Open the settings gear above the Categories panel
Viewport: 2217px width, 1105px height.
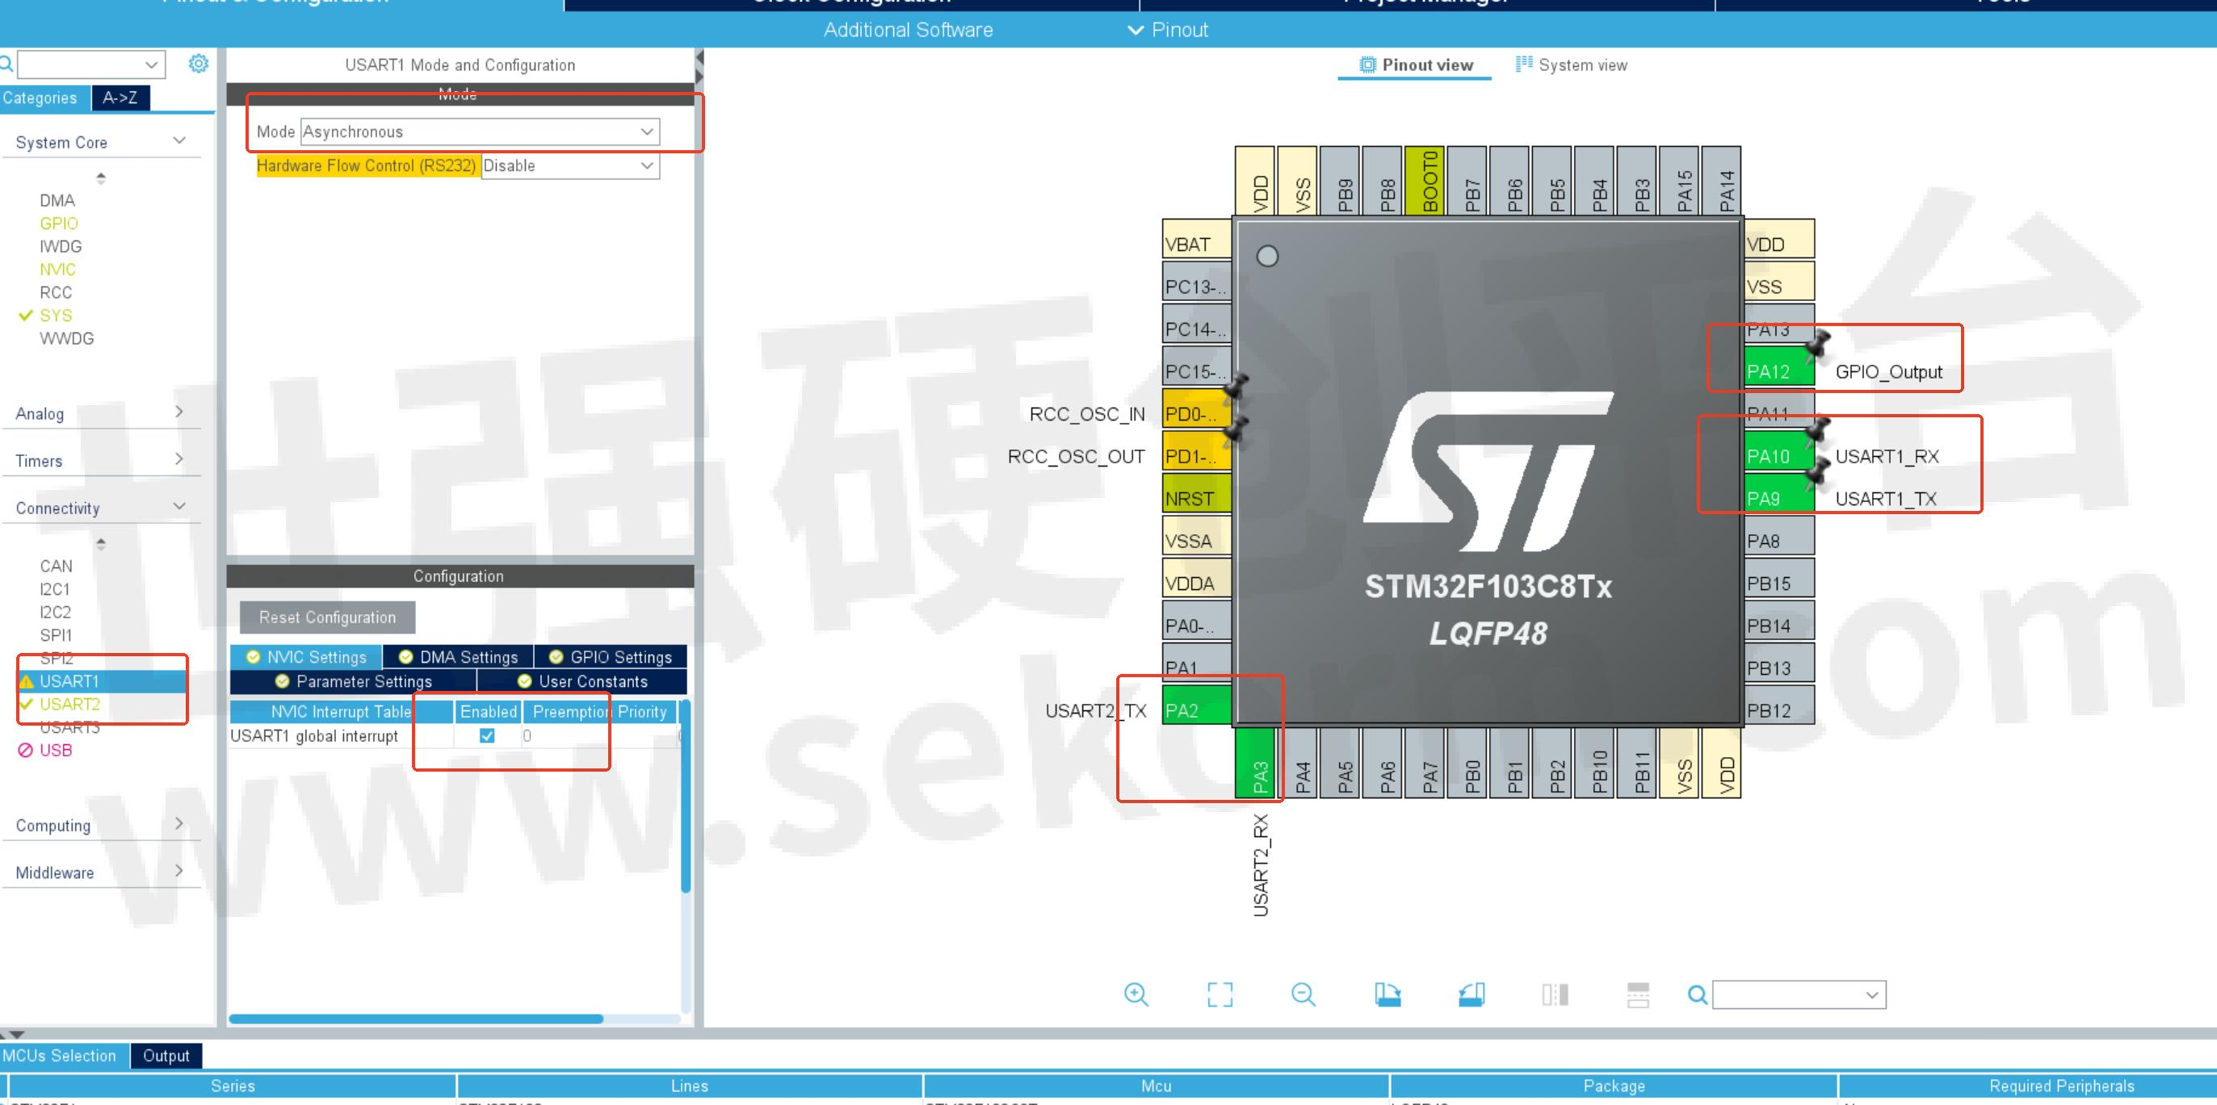coord(198,63)
